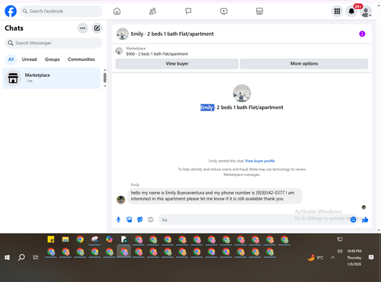Screen dimensions: 381x282
Task: Open the Pages flag icon
Action: tap(188, 11)
